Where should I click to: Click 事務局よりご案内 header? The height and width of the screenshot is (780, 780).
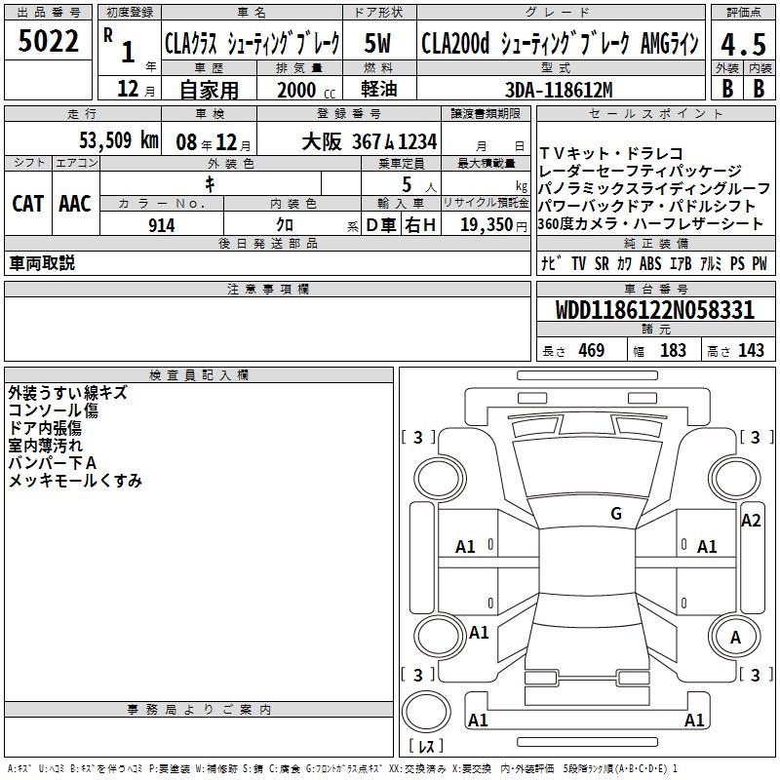coord(199,710)
